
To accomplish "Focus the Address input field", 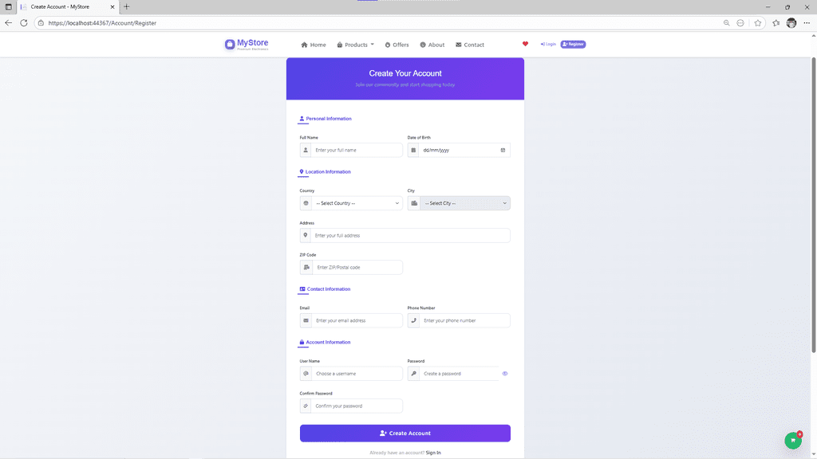I will (411, 235).
